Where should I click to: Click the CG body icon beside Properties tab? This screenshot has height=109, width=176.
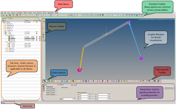43,87
